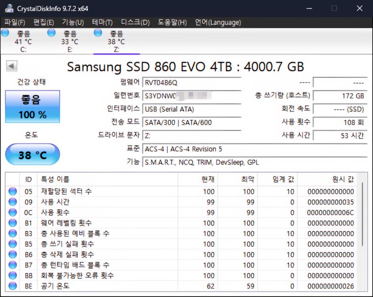
Task: Select the row 회복 불가능한 오류 횟수
Action: click(181, 275)
